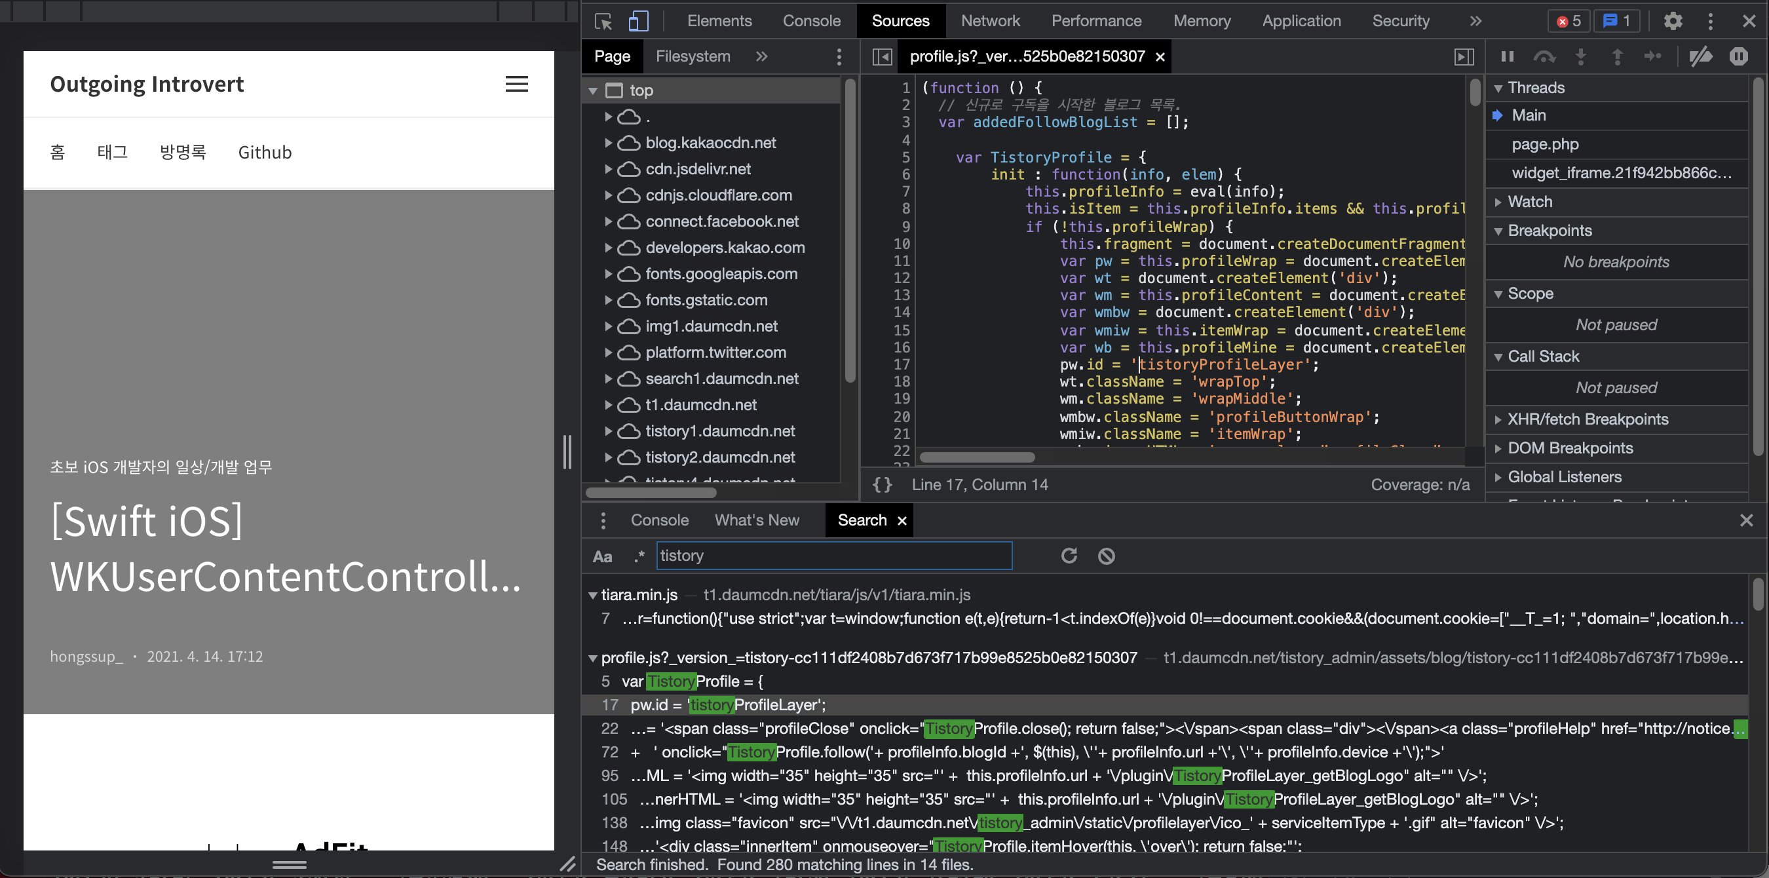Screen dimensions: 1769x878
Task: Open the Filesystem navigator tab
Action: (x=693, y=56)
